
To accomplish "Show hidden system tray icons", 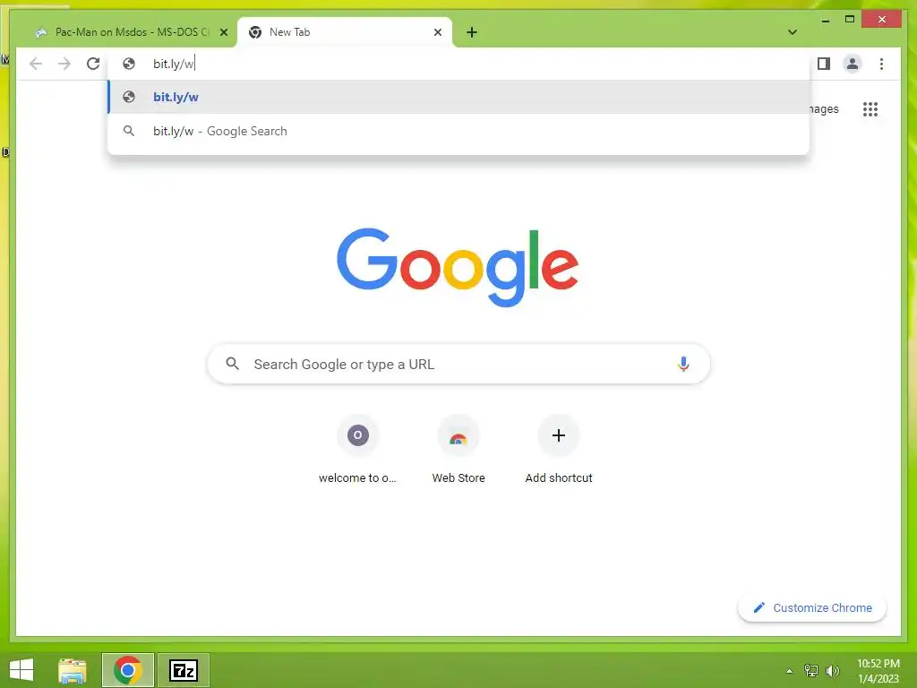I will pyautogui.click(x=790, y=671).
